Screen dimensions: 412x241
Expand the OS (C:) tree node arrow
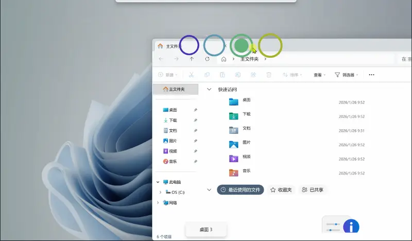160,193
